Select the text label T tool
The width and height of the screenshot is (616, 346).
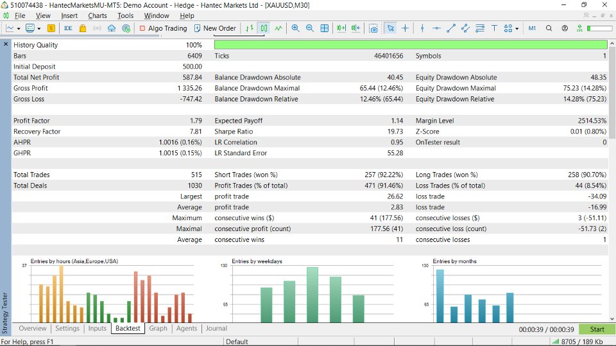pos(494,28)
